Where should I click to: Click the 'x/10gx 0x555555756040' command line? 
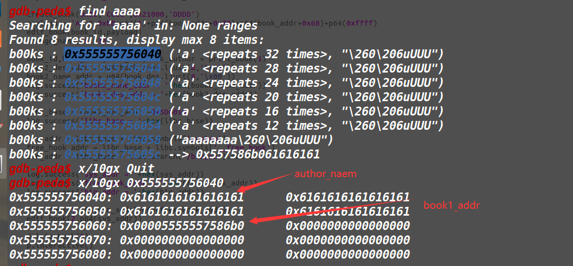(151, 183)
